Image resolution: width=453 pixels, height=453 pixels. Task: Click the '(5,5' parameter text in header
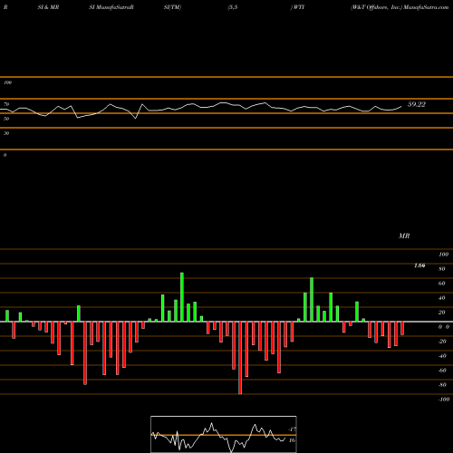coord(233,7)
